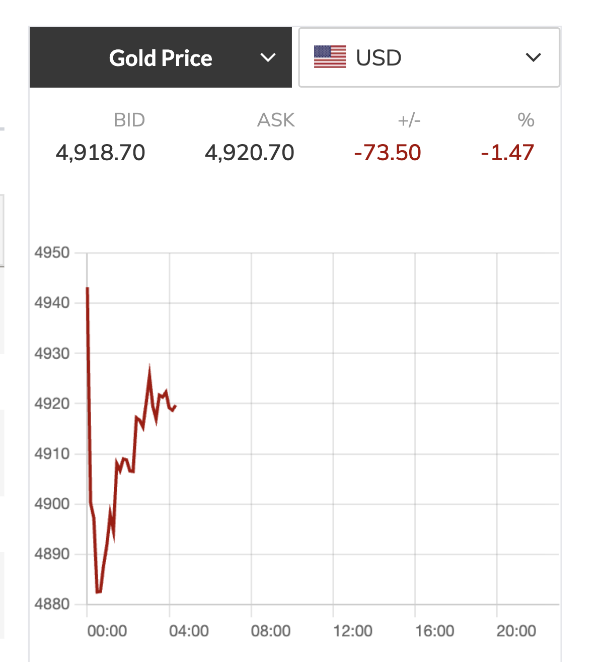604x662 pixels.
Task: Click the +/- change label
Action: pos(409,120)
